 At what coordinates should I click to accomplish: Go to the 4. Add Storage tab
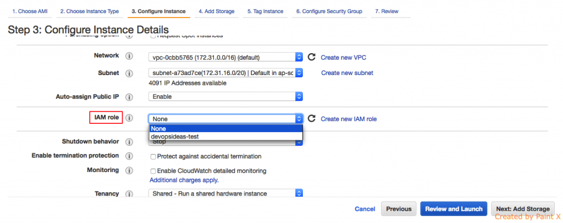217,11
